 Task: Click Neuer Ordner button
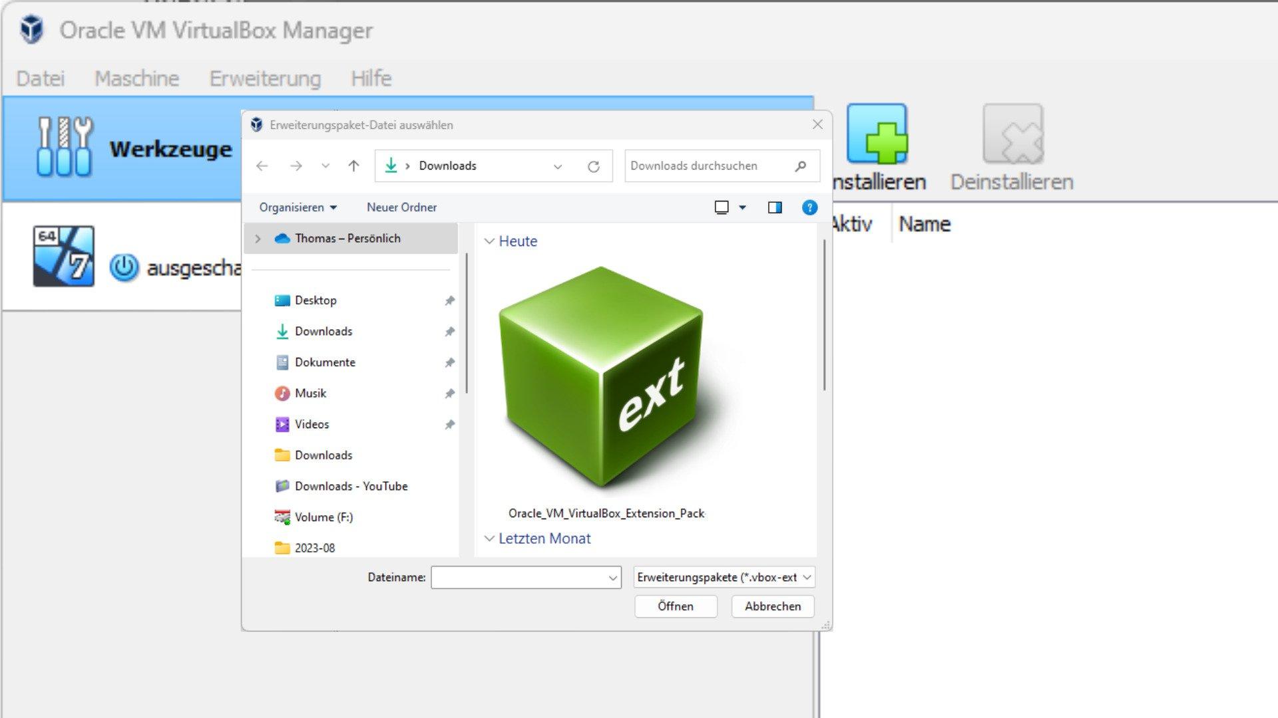(x=402, y=207)
